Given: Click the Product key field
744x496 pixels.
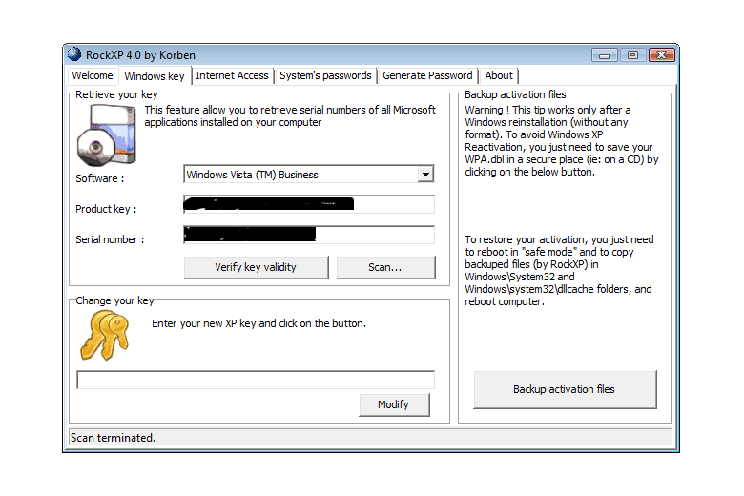Looking at the screenshot, I should [308, 204].
